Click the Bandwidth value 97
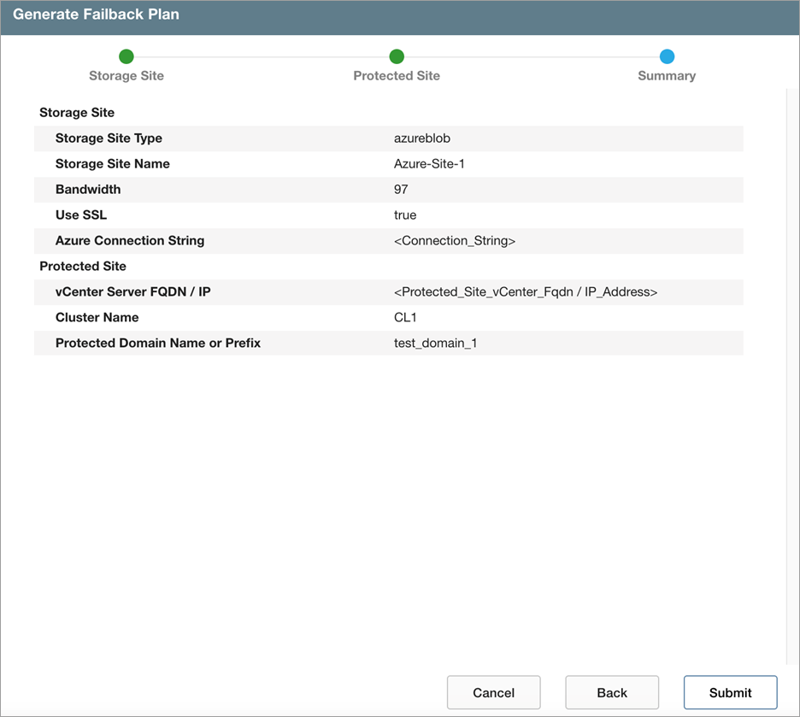 pos(401,190)
